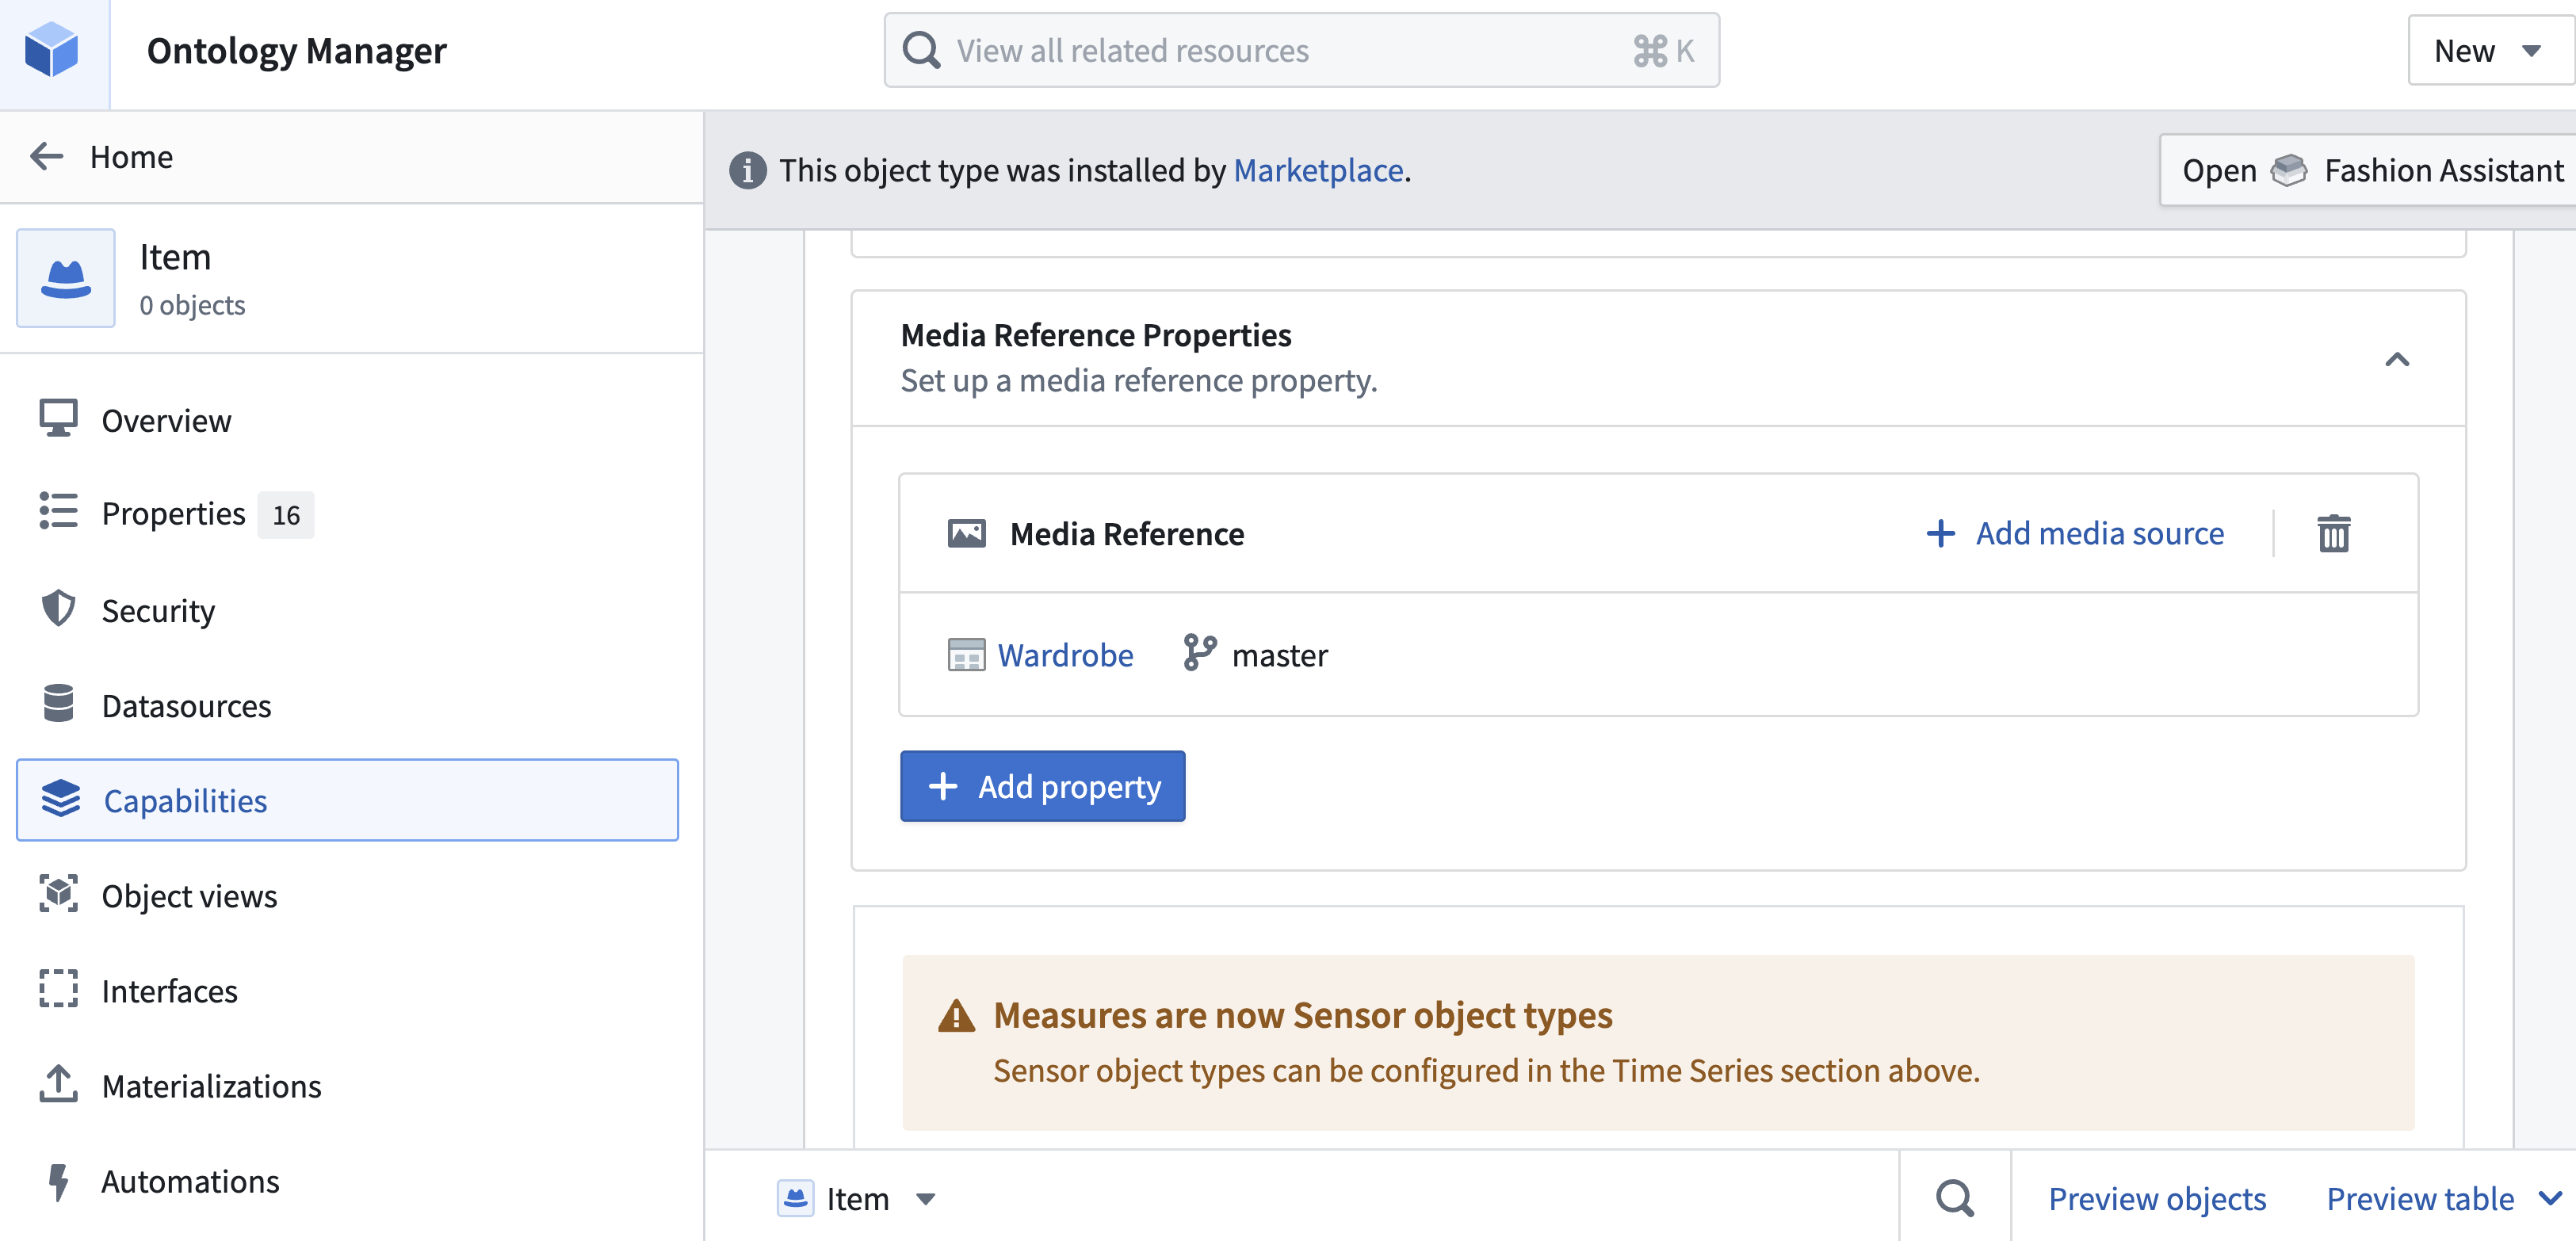The height and width of the screenshot is (1241, 2576).
Task: Click the Properties list icon
Action: point(58,511)
